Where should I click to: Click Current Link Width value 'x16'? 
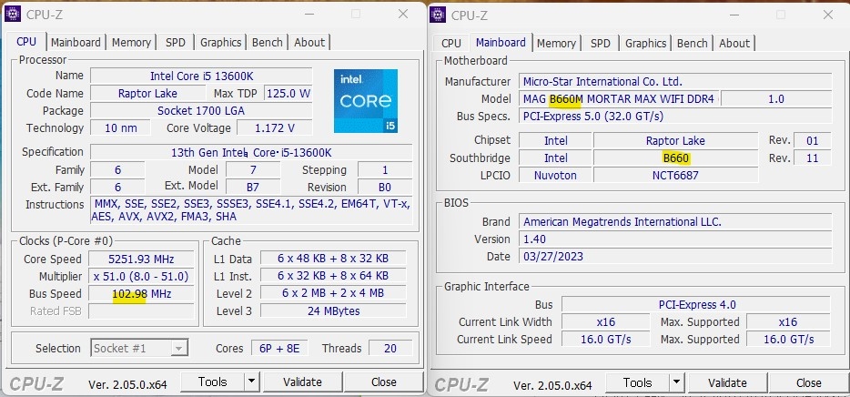tap(605, 322)
